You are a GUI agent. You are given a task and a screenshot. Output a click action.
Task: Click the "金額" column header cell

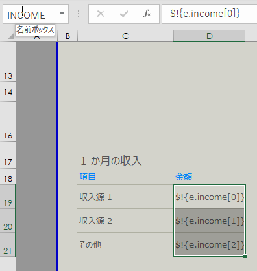pyautogui.click(x=184, y=177)
